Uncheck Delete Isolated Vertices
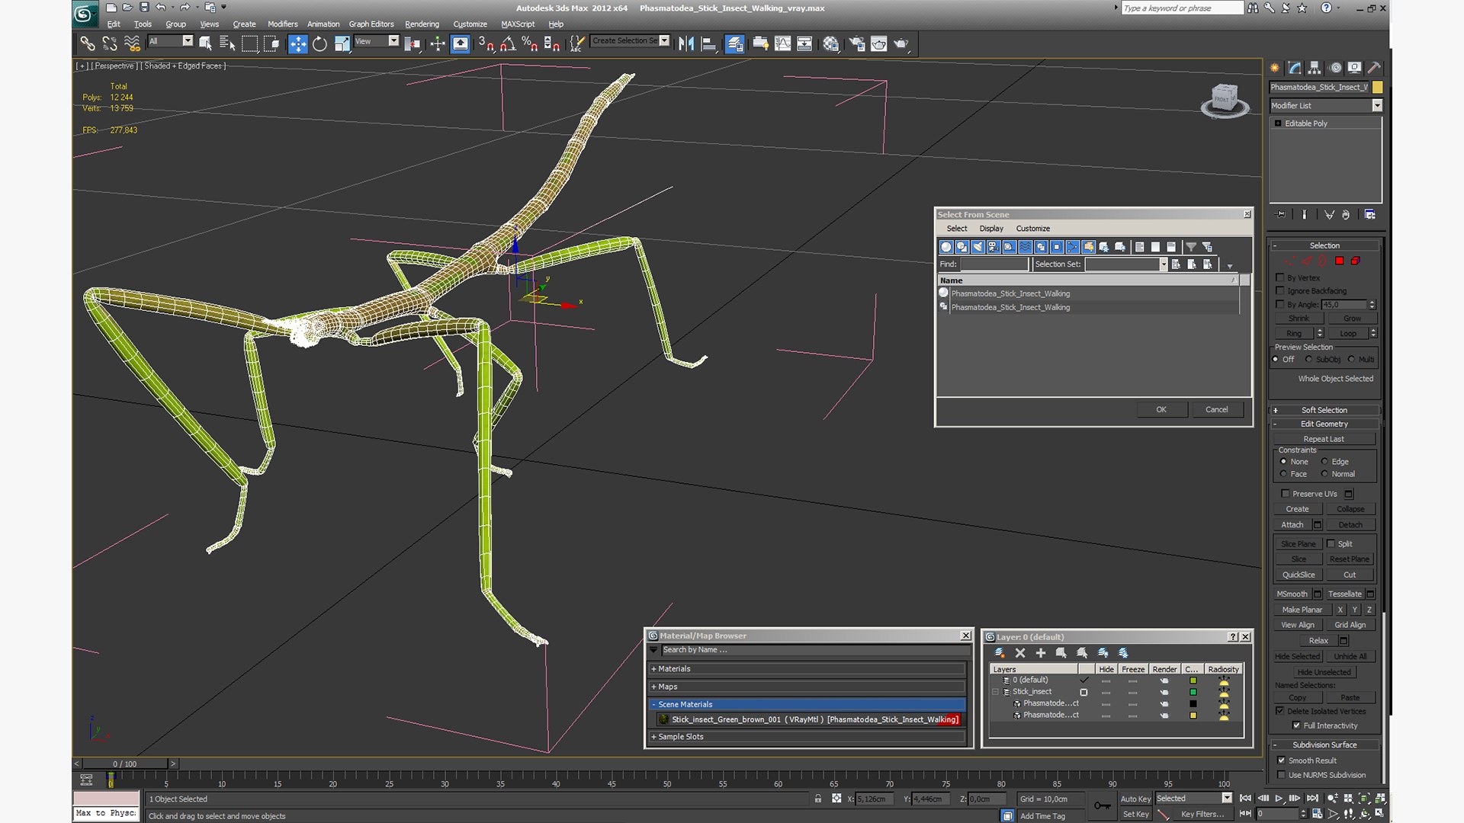Screen dimensions: 1464x823 click(1281, 711)
